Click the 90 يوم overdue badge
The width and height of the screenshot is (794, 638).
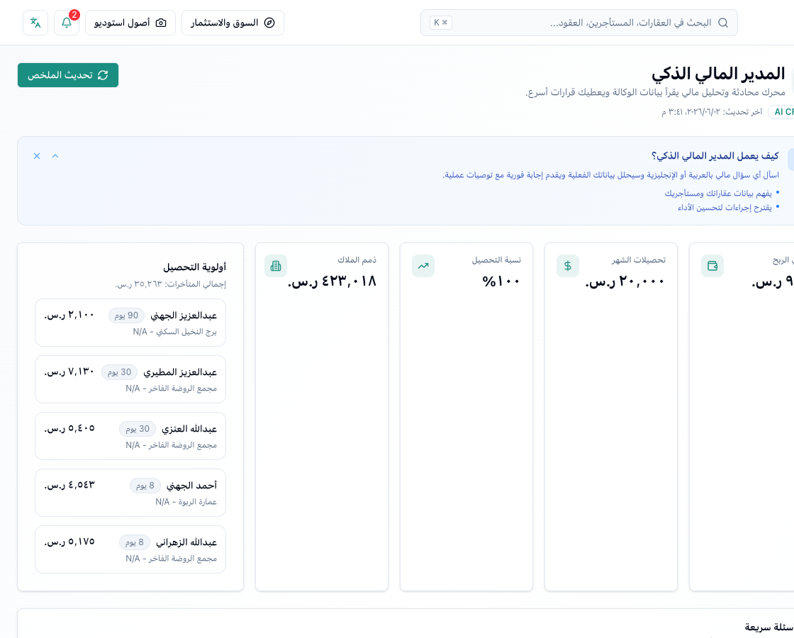click(x=126, y=315)
